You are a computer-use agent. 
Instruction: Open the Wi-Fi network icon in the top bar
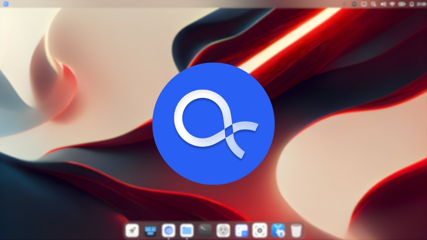(393, 4)
